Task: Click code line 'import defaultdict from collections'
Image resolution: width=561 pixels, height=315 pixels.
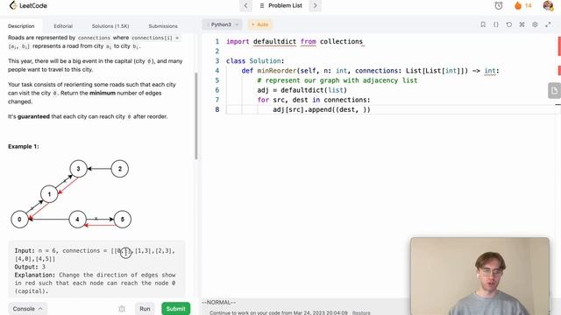Action: point(295,41)
